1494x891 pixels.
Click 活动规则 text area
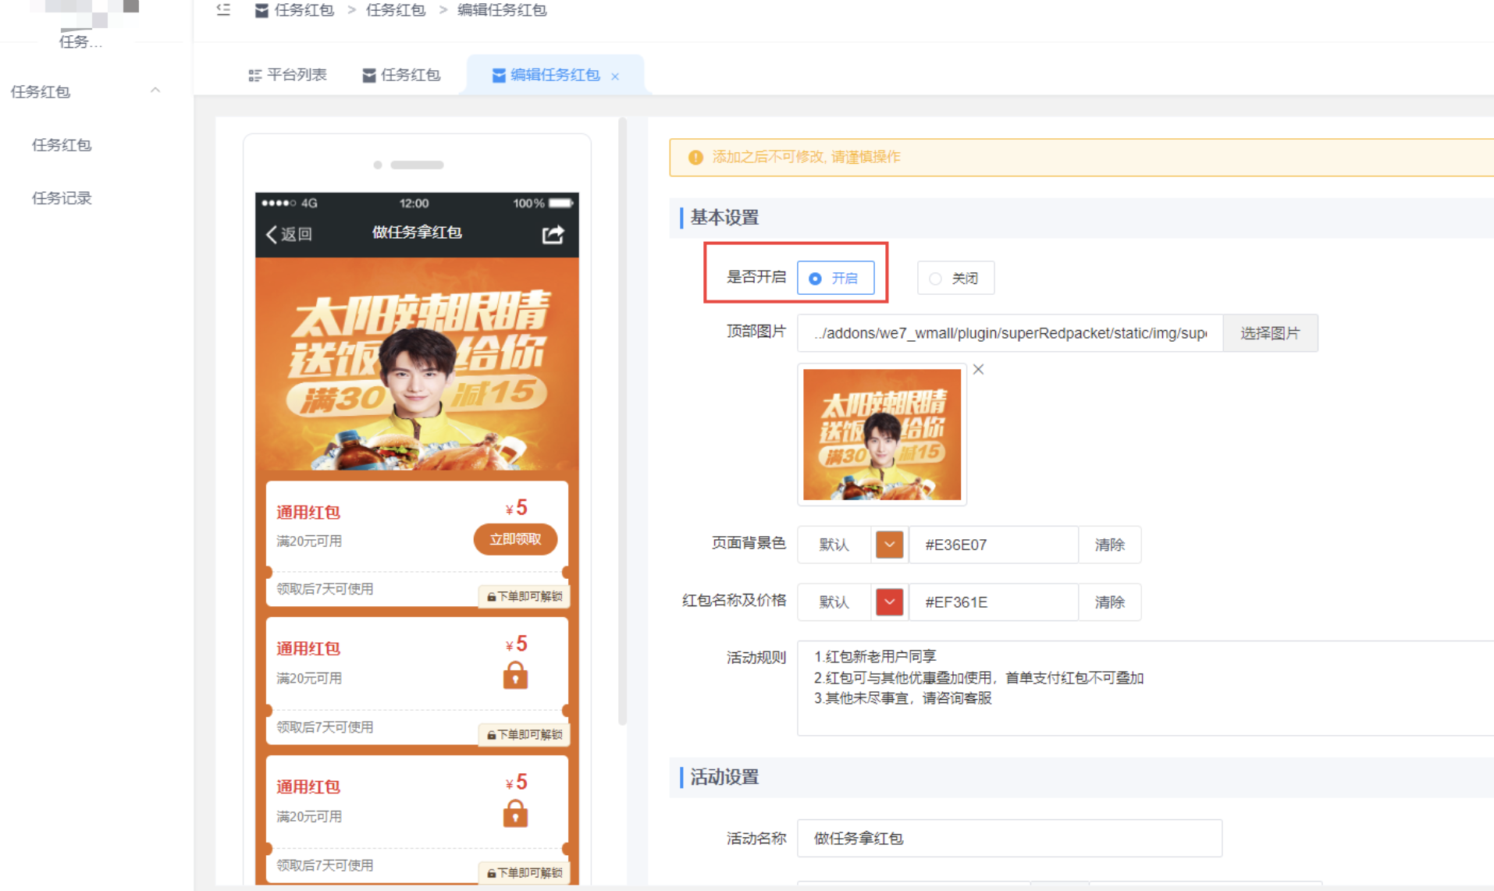pos(1145,688)
